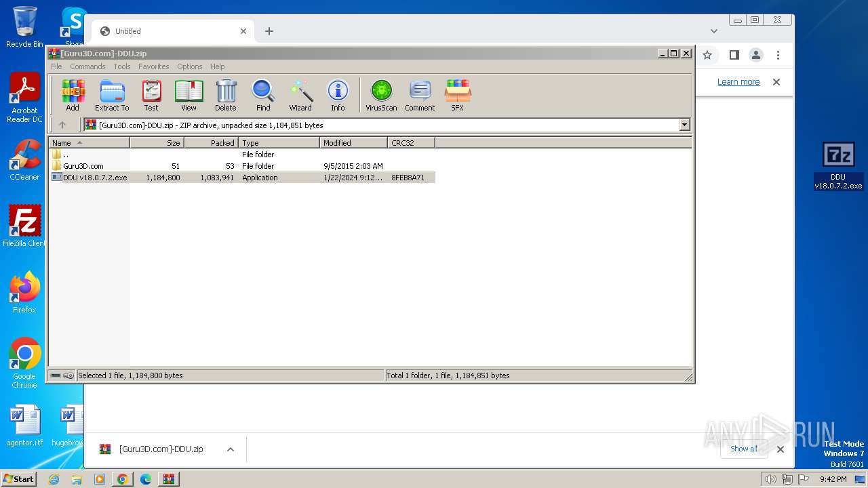
Task: Expand the download item options chevron
Action: [x=231, y=449]
